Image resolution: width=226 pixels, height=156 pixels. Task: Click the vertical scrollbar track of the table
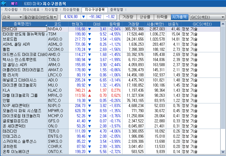pos(223,90)
